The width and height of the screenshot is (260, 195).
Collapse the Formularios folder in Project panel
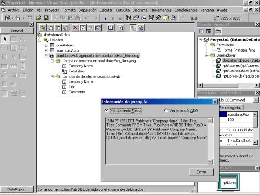[207, 45]
